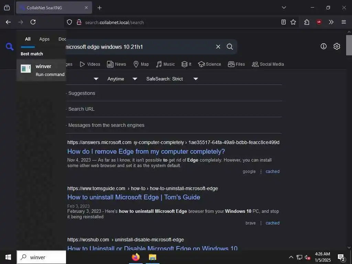Open cached link for google result
The width and height of the screenshot is (352, 264).
tap(273, 172)
